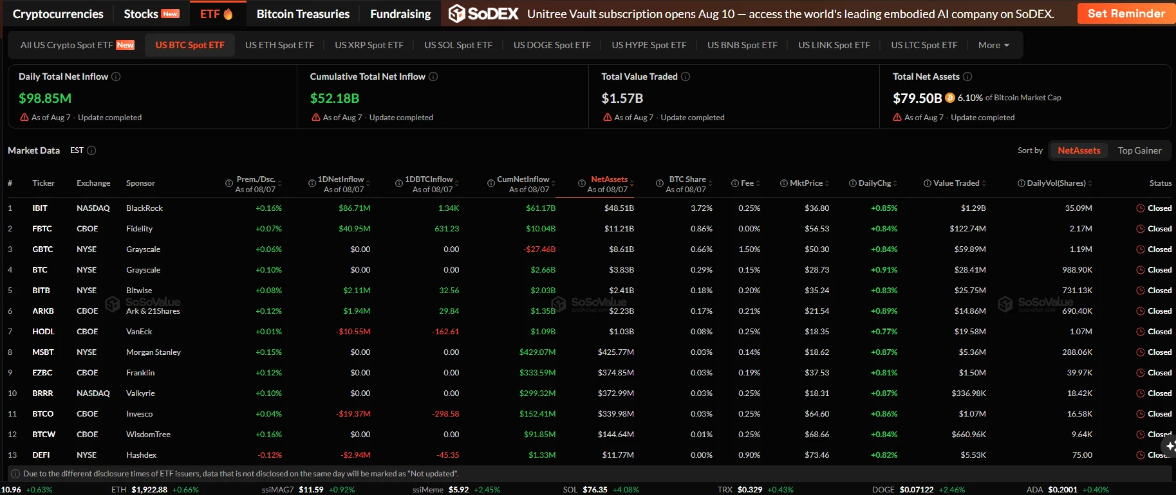Open the Fundraising tab
The image size is (1176, 495).
(400, 14)
